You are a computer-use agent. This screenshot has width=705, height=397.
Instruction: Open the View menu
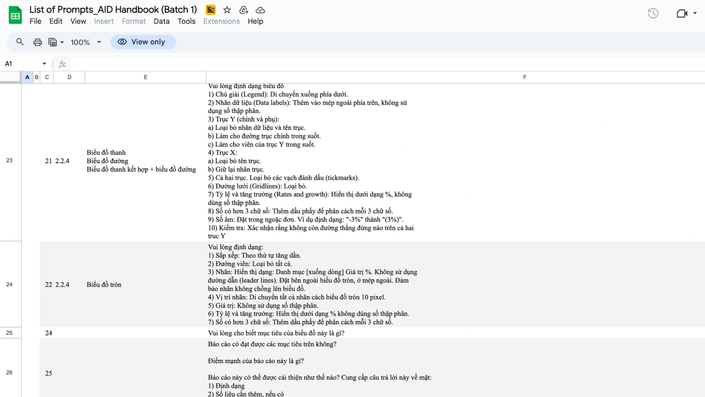click(x=78, y=21)
